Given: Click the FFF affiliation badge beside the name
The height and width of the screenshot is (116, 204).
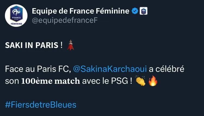Looking at the screenshot, I should pos(143,11).
